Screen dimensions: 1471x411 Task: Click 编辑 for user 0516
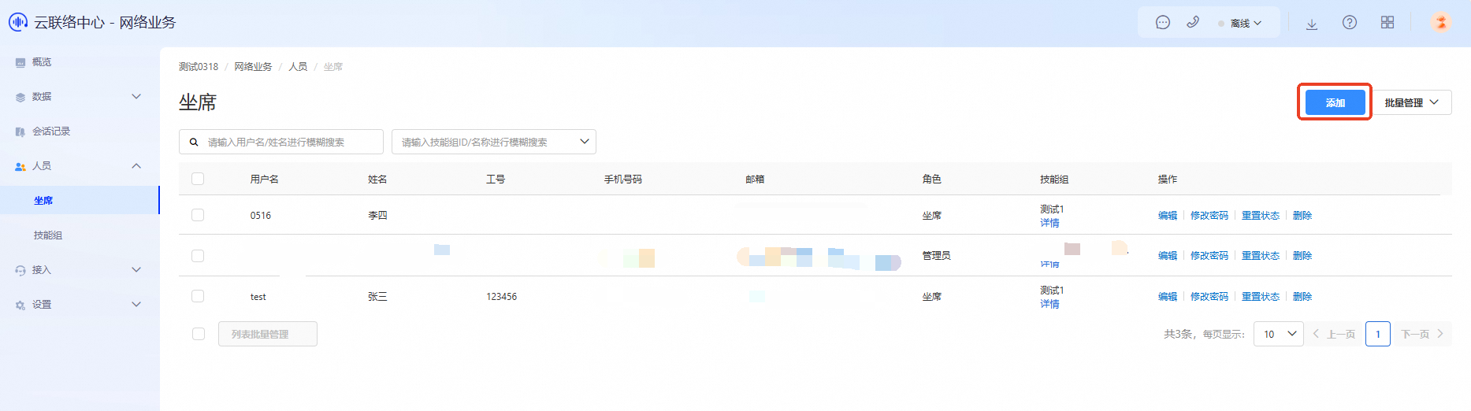[x=1168, y=216]
